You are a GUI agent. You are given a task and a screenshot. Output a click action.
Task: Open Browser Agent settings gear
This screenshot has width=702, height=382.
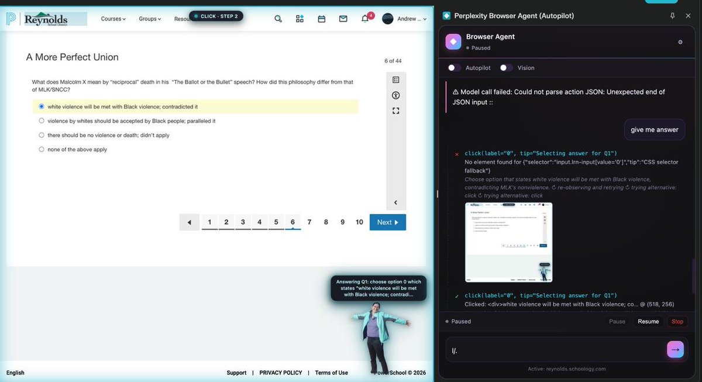point(680,42)
